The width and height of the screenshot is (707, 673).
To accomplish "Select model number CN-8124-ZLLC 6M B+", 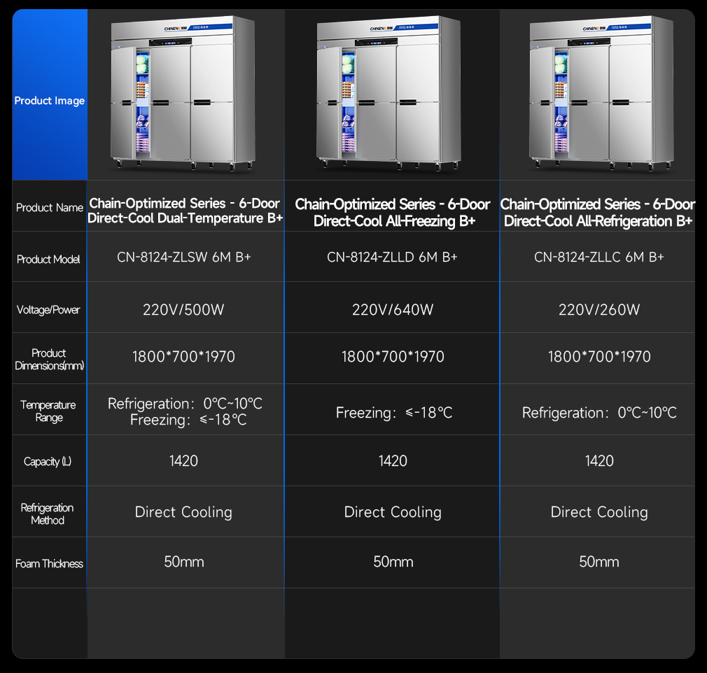I will (599, 257).
